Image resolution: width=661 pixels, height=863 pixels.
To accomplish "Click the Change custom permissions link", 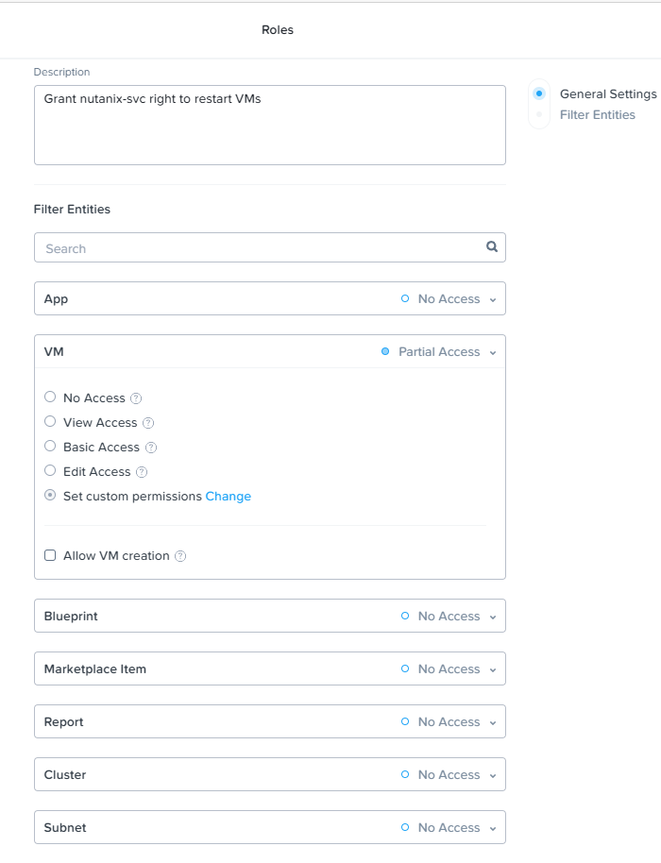I will [228, 496].
